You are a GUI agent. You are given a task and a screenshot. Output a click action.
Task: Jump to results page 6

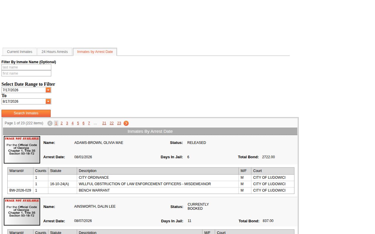click(83, 123)
